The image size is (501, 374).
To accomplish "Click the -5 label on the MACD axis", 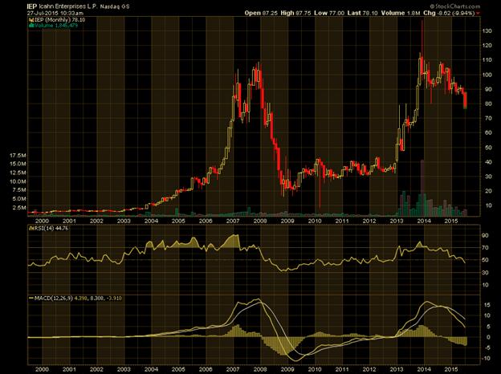I will click(487, 348).
